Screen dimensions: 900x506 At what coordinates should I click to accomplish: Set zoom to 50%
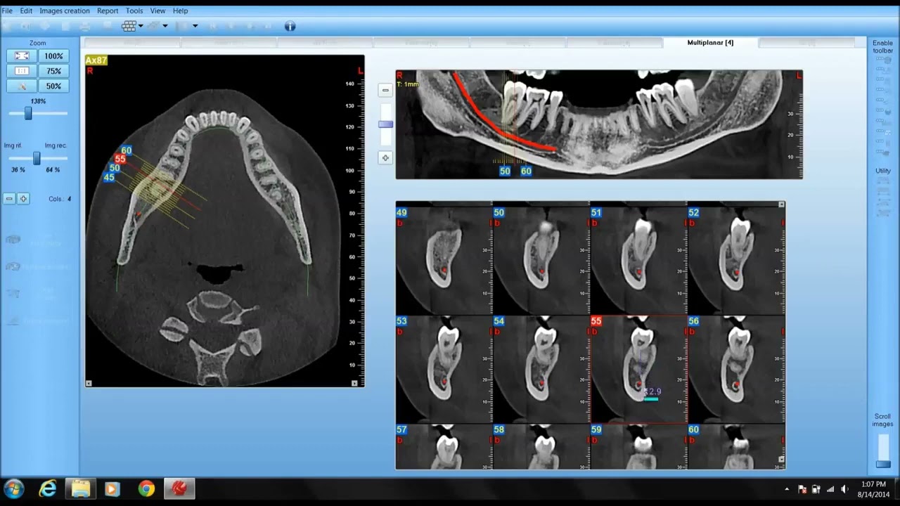pos(53,86)
